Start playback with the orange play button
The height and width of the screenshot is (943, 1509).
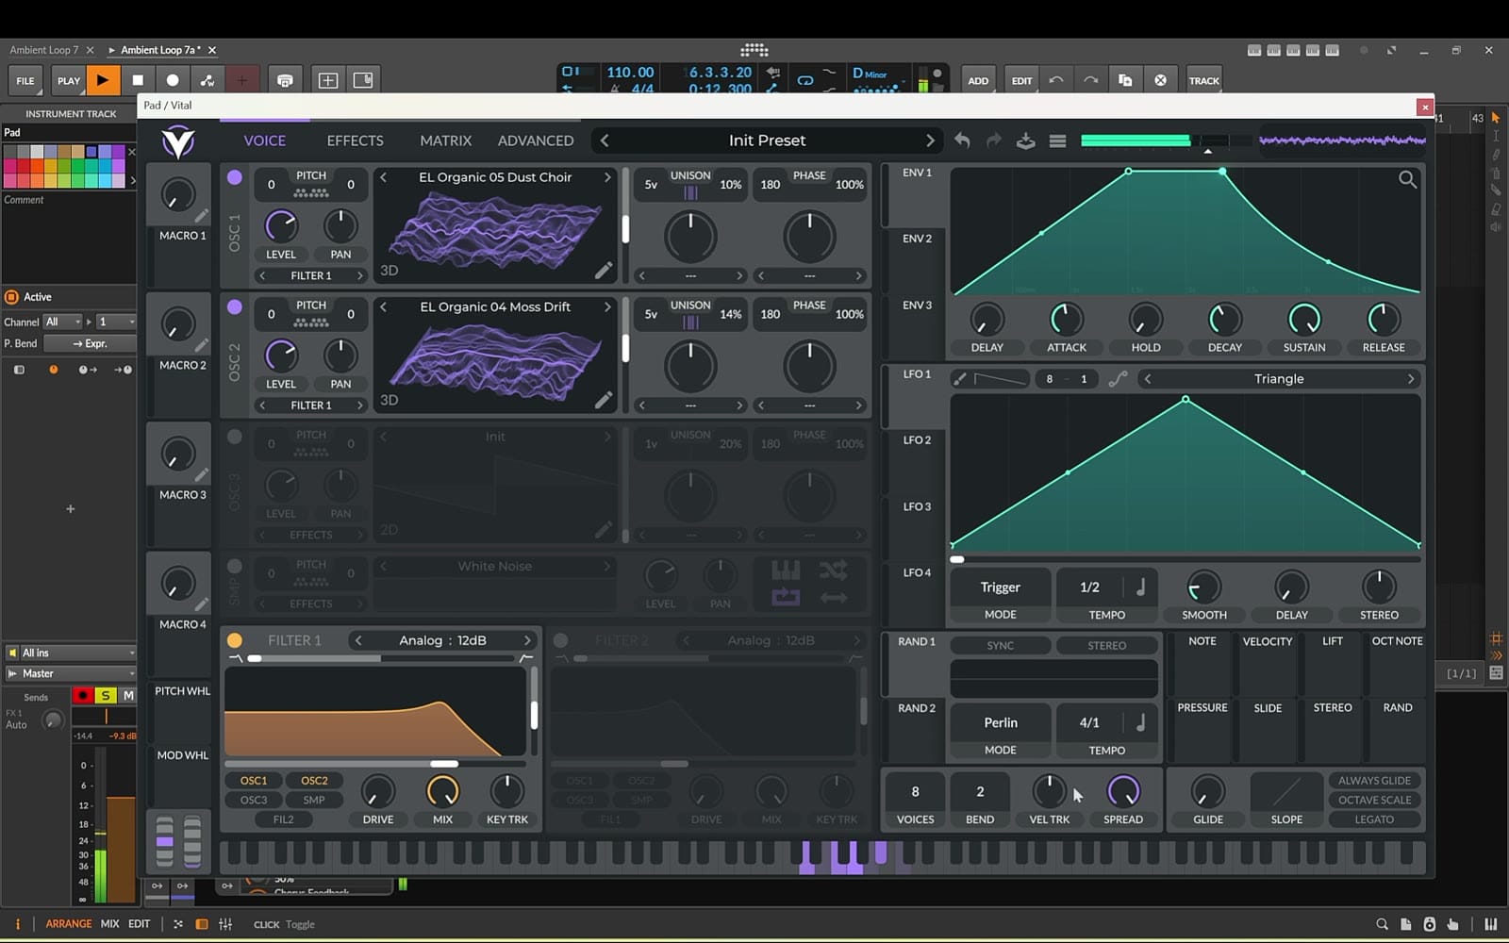103,80
